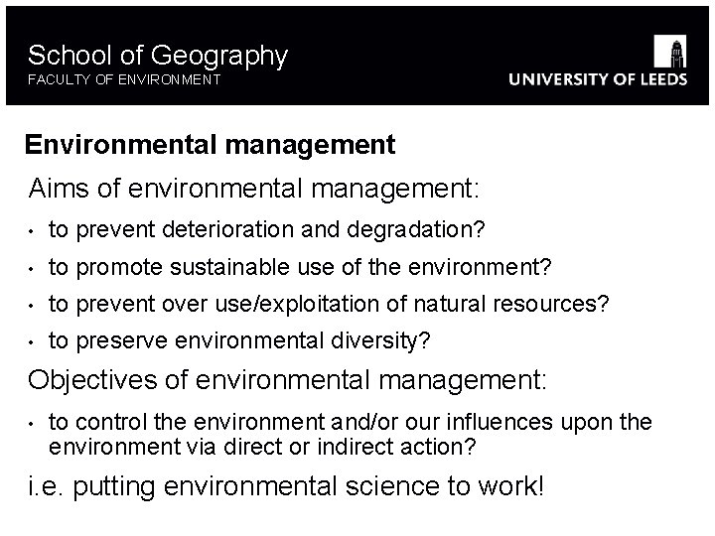The image size is (715, 536).
Task: Click the bullet before prevent deterioration
Action: click(x=31, y=231)
